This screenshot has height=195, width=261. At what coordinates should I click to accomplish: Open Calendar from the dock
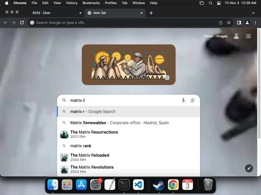click(x=187, y=185)
